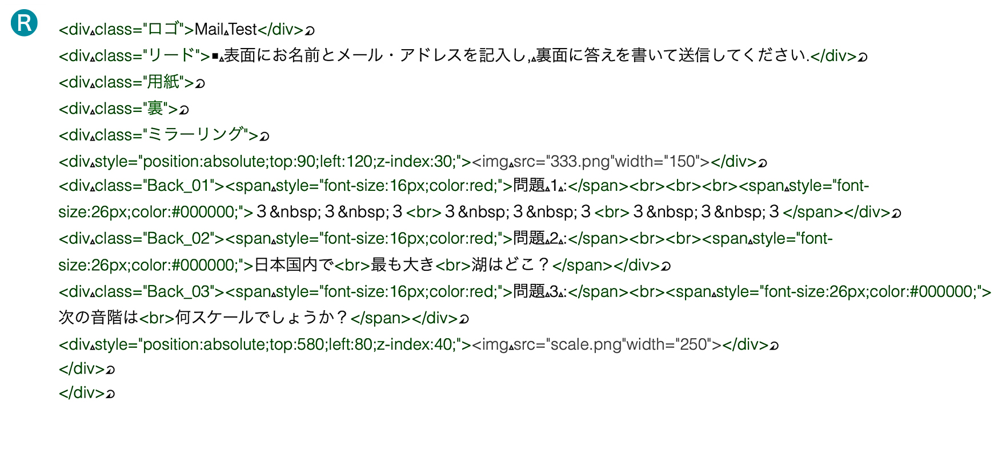
Task: Click the div class="ミラーリング" line
Action: click(x=163, y=135)
